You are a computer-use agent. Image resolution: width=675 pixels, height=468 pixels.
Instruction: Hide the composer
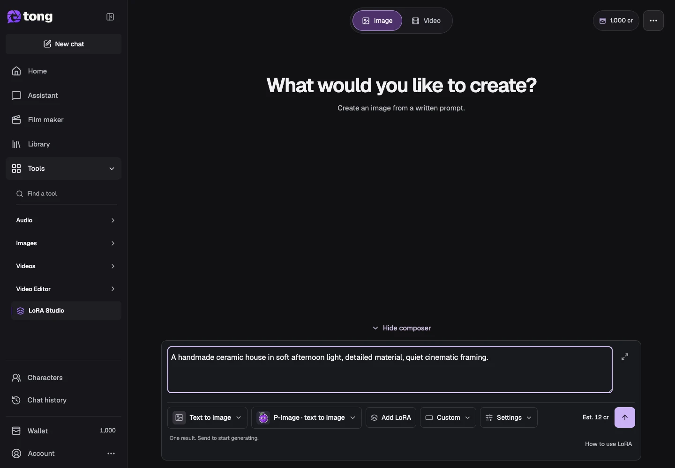[401, 328]
